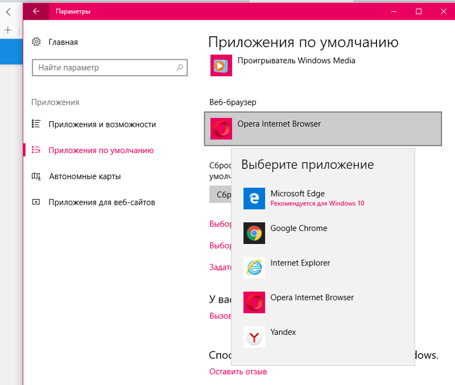
Task: Click the Проигрыватель Windows Media label
Action: (296, 60)
